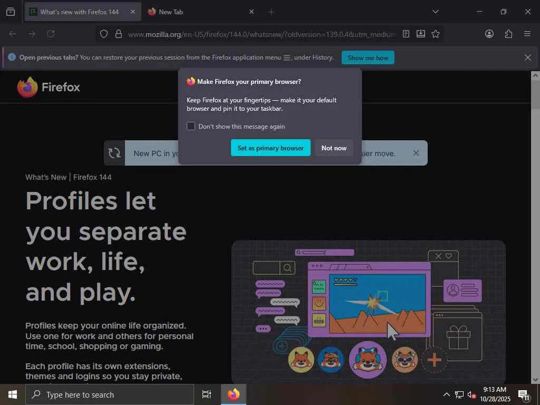The width and height of the screenshot is (540, 405).
Task: Open Extensions puzzle piece menu
Action: (508, 34)
